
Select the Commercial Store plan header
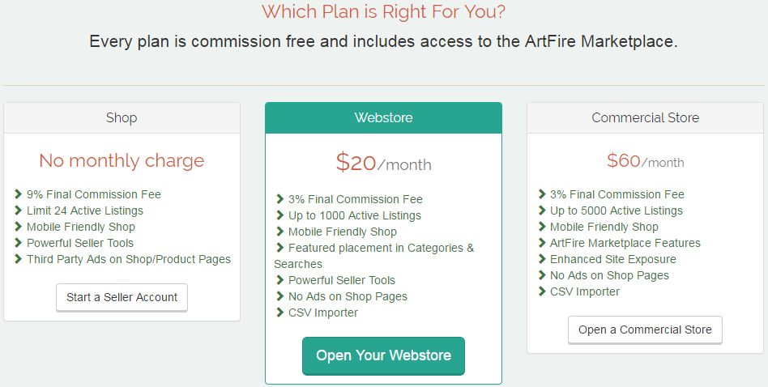coord(645,118)
